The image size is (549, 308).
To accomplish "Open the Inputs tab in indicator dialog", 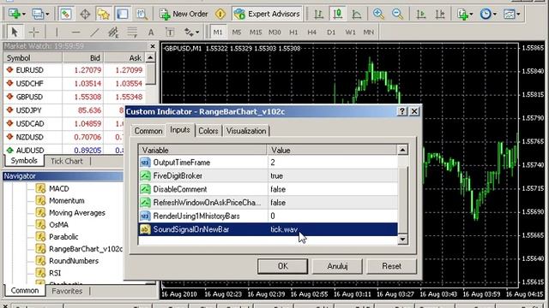I will tap(180, 130).
